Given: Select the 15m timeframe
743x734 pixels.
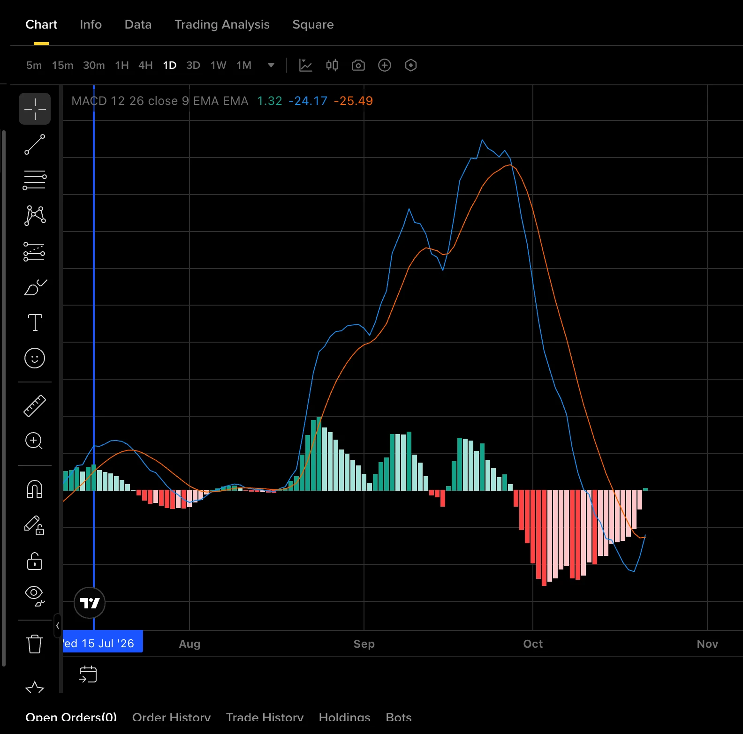Looking at the screenshot, I should [62, 65].
